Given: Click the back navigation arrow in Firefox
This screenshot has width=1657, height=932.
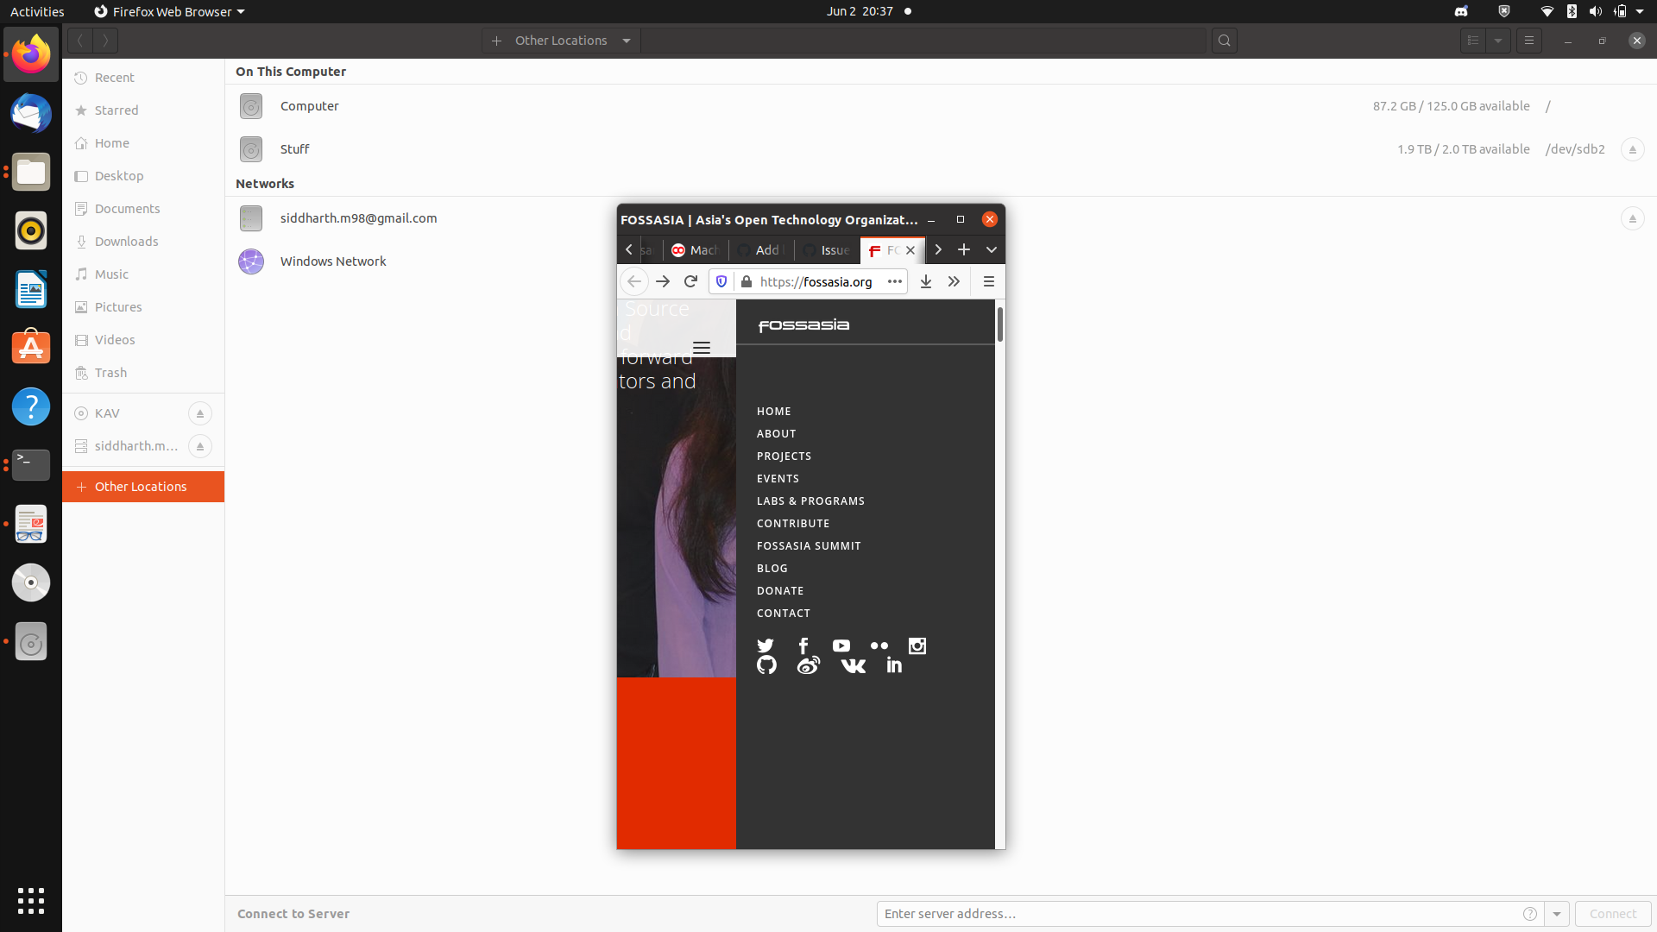Looking at the screenshot, I should pyautogui.click(x=634, y=281).
